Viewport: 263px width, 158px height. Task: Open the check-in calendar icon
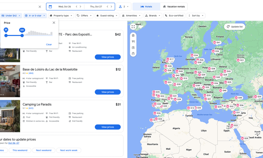[x=50, y=7]
